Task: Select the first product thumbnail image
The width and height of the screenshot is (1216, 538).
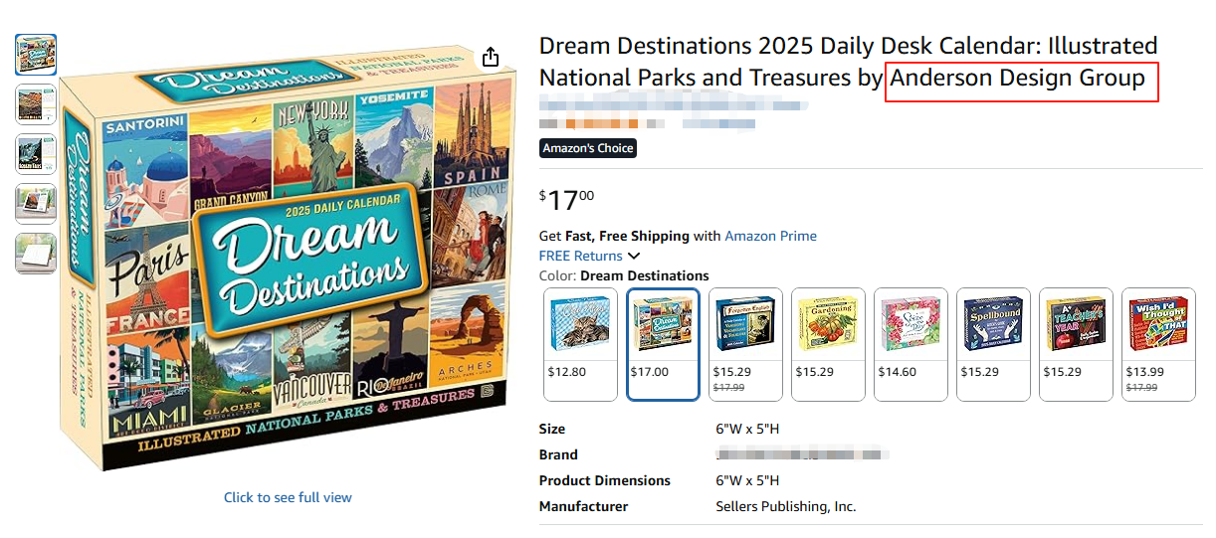Action: point(36,55)
